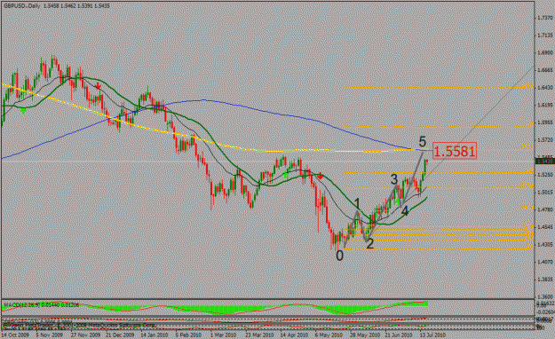The height and width of the screenshot is (339, 555).
Task: Click the 13 Jul 2010 date label
Action: [432, 335]
